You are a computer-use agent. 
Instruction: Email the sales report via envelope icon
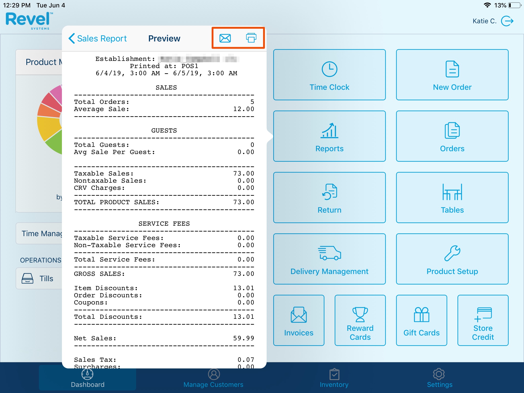225,38
